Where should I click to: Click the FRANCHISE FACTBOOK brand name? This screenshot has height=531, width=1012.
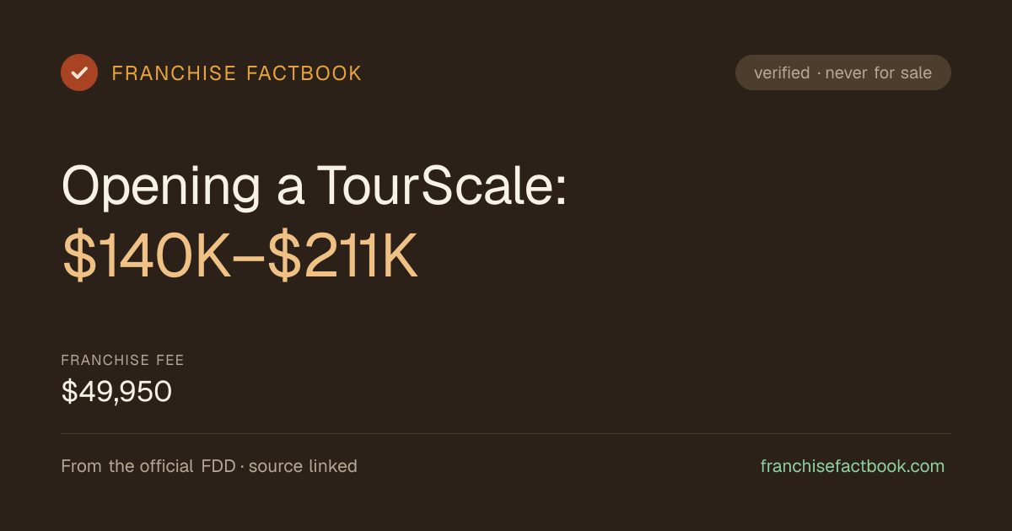[x=237, y=73]
